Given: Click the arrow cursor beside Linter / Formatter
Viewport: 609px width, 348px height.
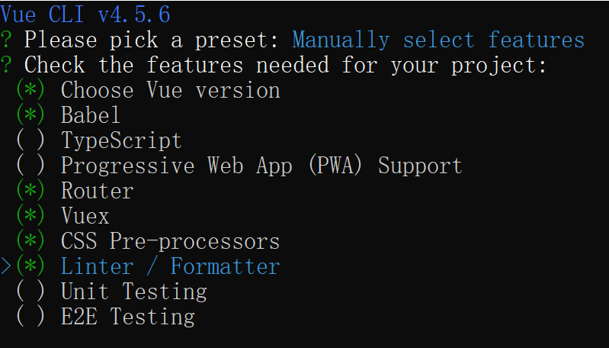Looking at the screenshot, I should (x=5, y=266).
